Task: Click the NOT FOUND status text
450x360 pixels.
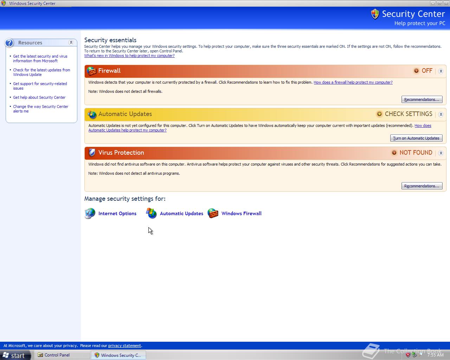Action: click(x=416, y=153)
